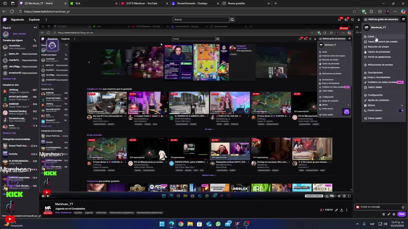The image size is (408, 229).
Task: Open a new browser tab with plus
Action: [276, 3]
